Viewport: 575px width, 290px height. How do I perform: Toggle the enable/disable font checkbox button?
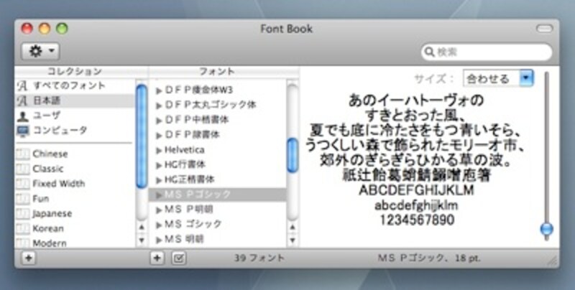(178, 258)
